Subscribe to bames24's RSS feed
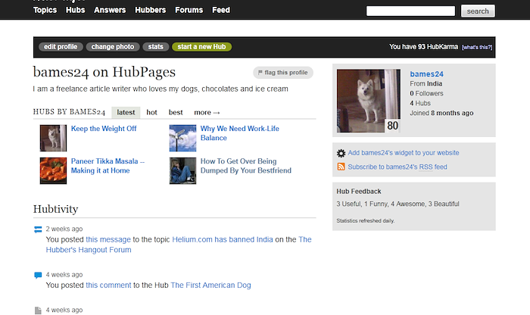Image resolution: width=530 pixels, height=315 pixels. [x=397, y=167]
